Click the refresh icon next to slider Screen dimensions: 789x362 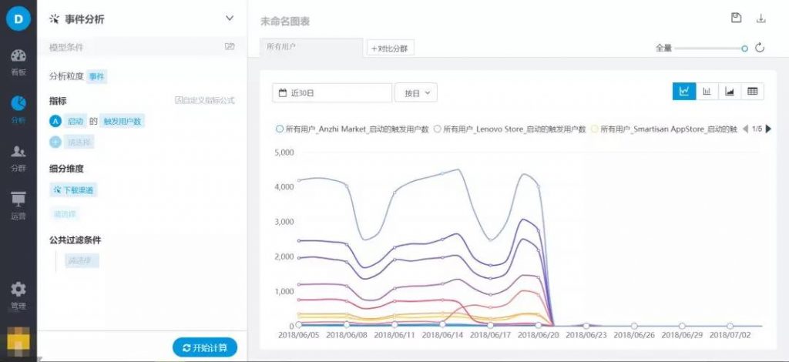click(x=760, y=48)
